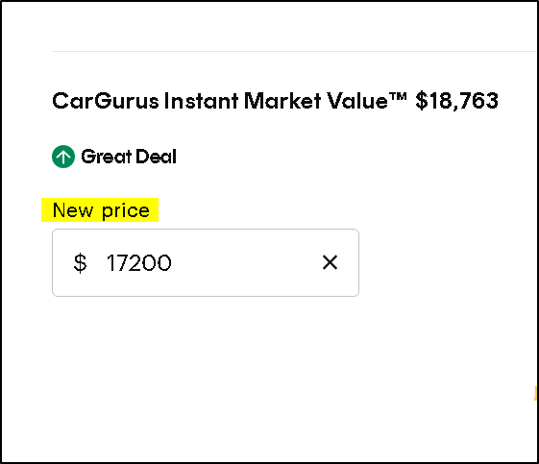The height and width of the screenshot is (464, 539).
Task: Click the word CarGurus in the heading
Action: pos(106,101)
